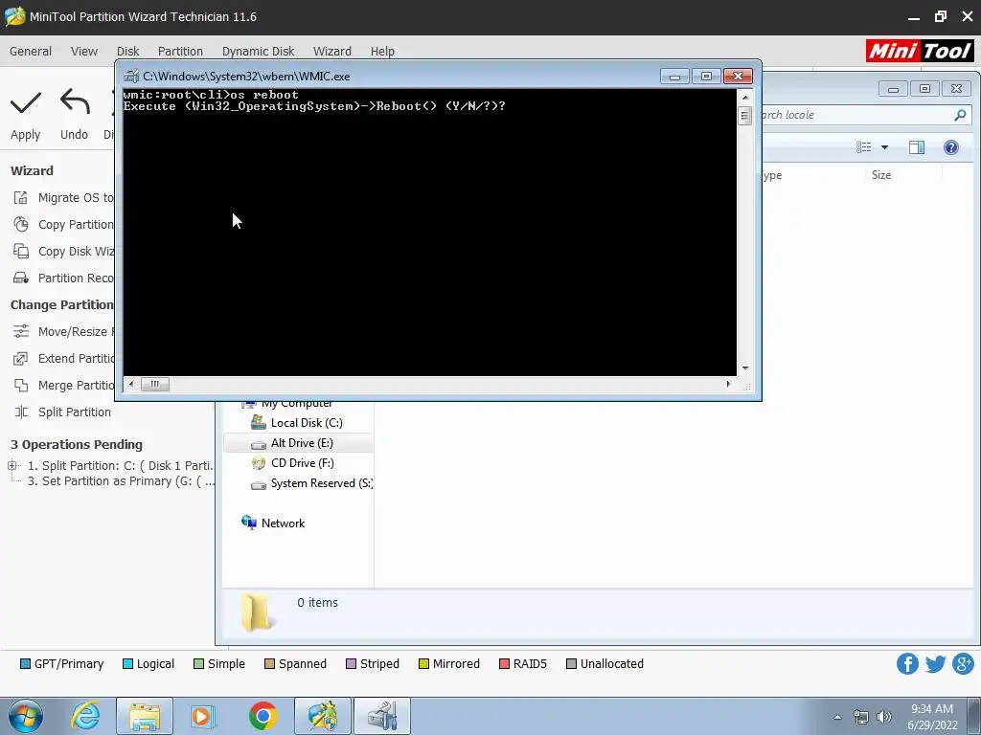This screenshot has width=981, height=735.
Task: Click the Explorer help question mark icon
Action: (x=951, y=147)
